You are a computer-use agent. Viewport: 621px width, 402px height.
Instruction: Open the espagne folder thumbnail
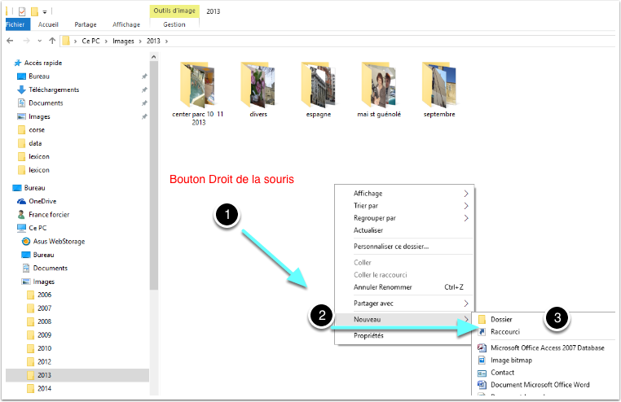click(319, 88)
